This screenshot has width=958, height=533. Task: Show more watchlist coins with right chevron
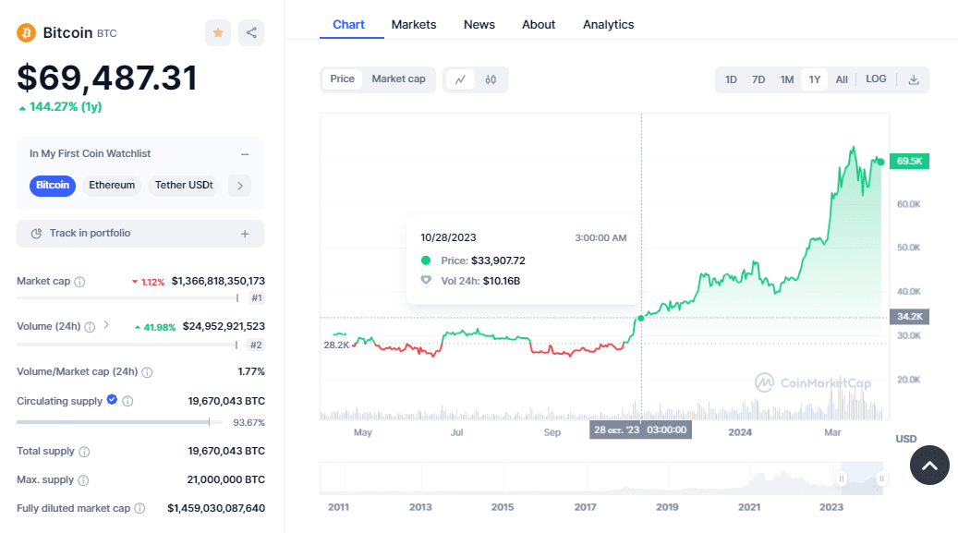pyautogui.click(x=240, y=185)
